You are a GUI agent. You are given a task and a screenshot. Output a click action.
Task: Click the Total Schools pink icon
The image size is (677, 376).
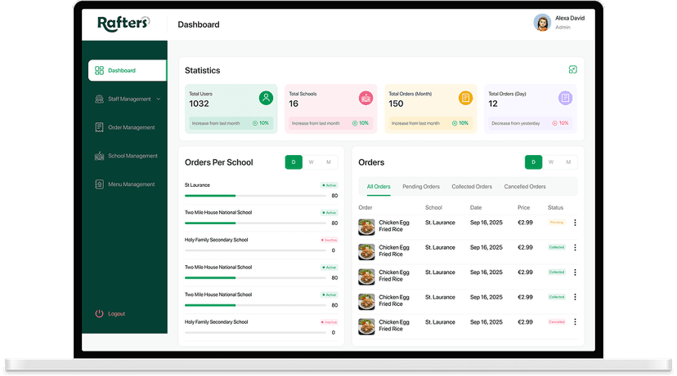365,98
